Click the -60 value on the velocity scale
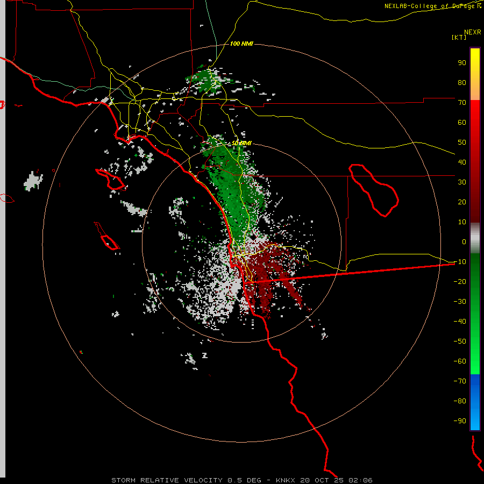Viewport: 484px width, 484px height. tap(460, 361)
